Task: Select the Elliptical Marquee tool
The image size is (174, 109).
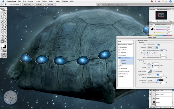Action: point(2,13)
